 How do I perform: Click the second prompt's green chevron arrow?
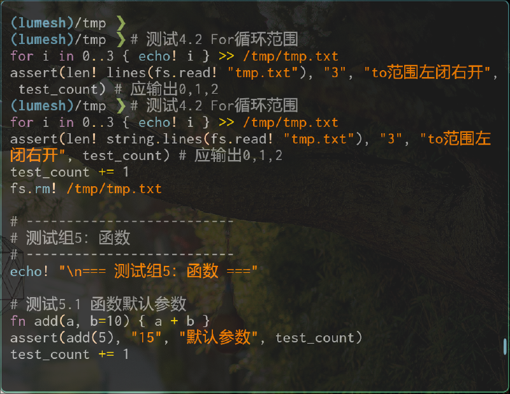pos(121,40)
